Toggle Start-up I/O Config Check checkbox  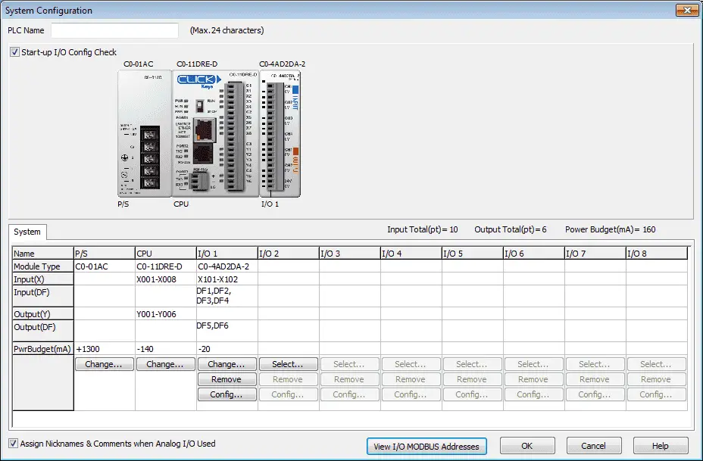tap(15, 52)
